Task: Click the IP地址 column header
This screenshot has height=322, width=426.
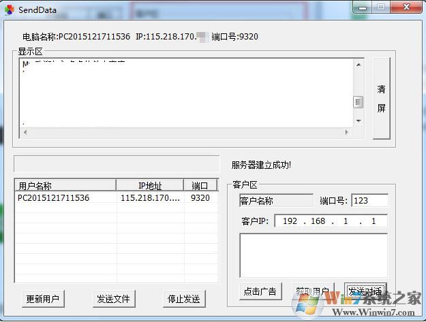Action: 150,185
